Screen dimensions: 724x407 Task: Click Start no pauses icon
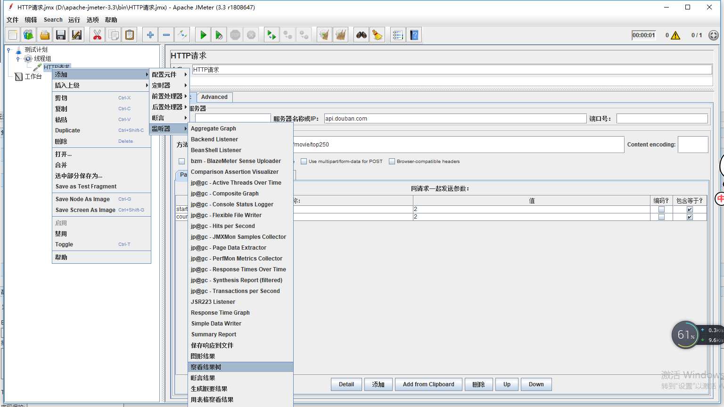[219, 35]
